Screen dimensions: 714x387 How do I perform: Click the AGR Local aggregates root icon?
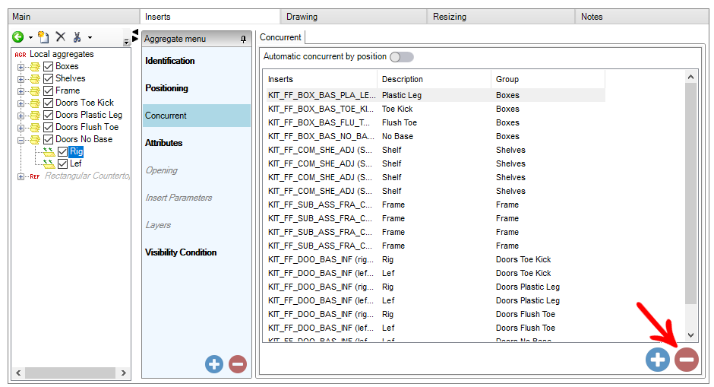[x=21, y=54]
